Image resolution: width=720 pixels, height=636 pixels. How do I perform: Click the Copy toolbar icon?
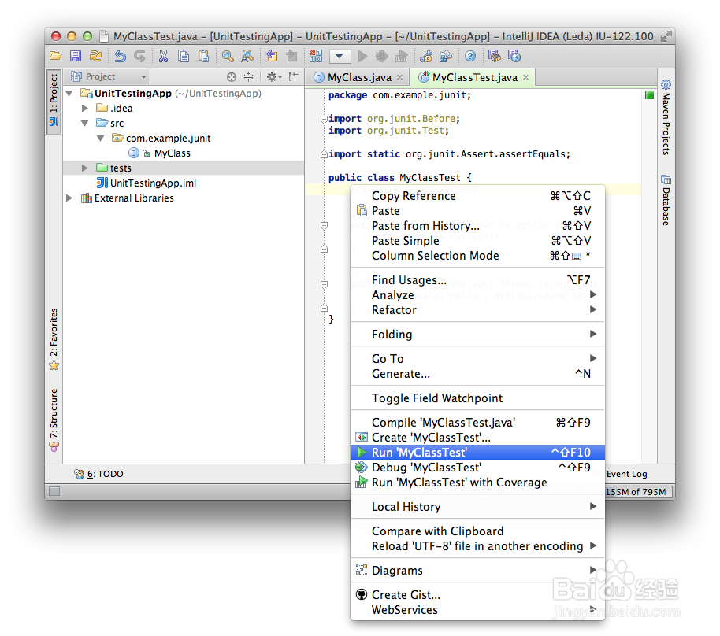184,56
